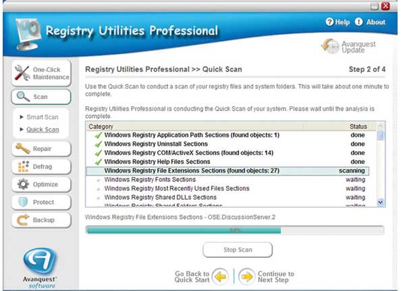Click checkmark beside COM/ActiveX Sections

click(98, 153)
